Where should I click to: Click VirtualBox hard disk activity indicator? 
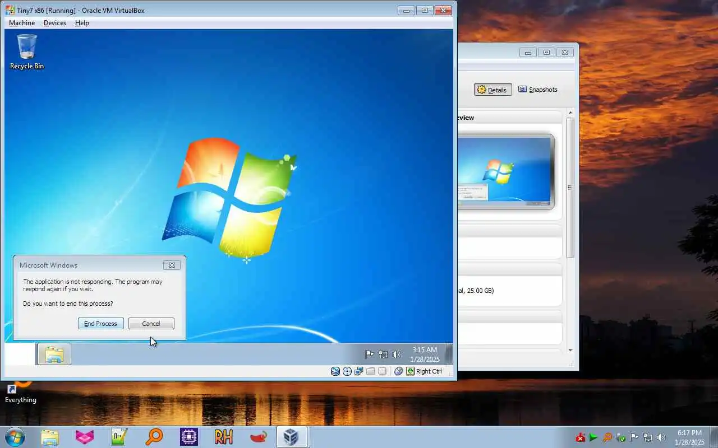point(335,371)
